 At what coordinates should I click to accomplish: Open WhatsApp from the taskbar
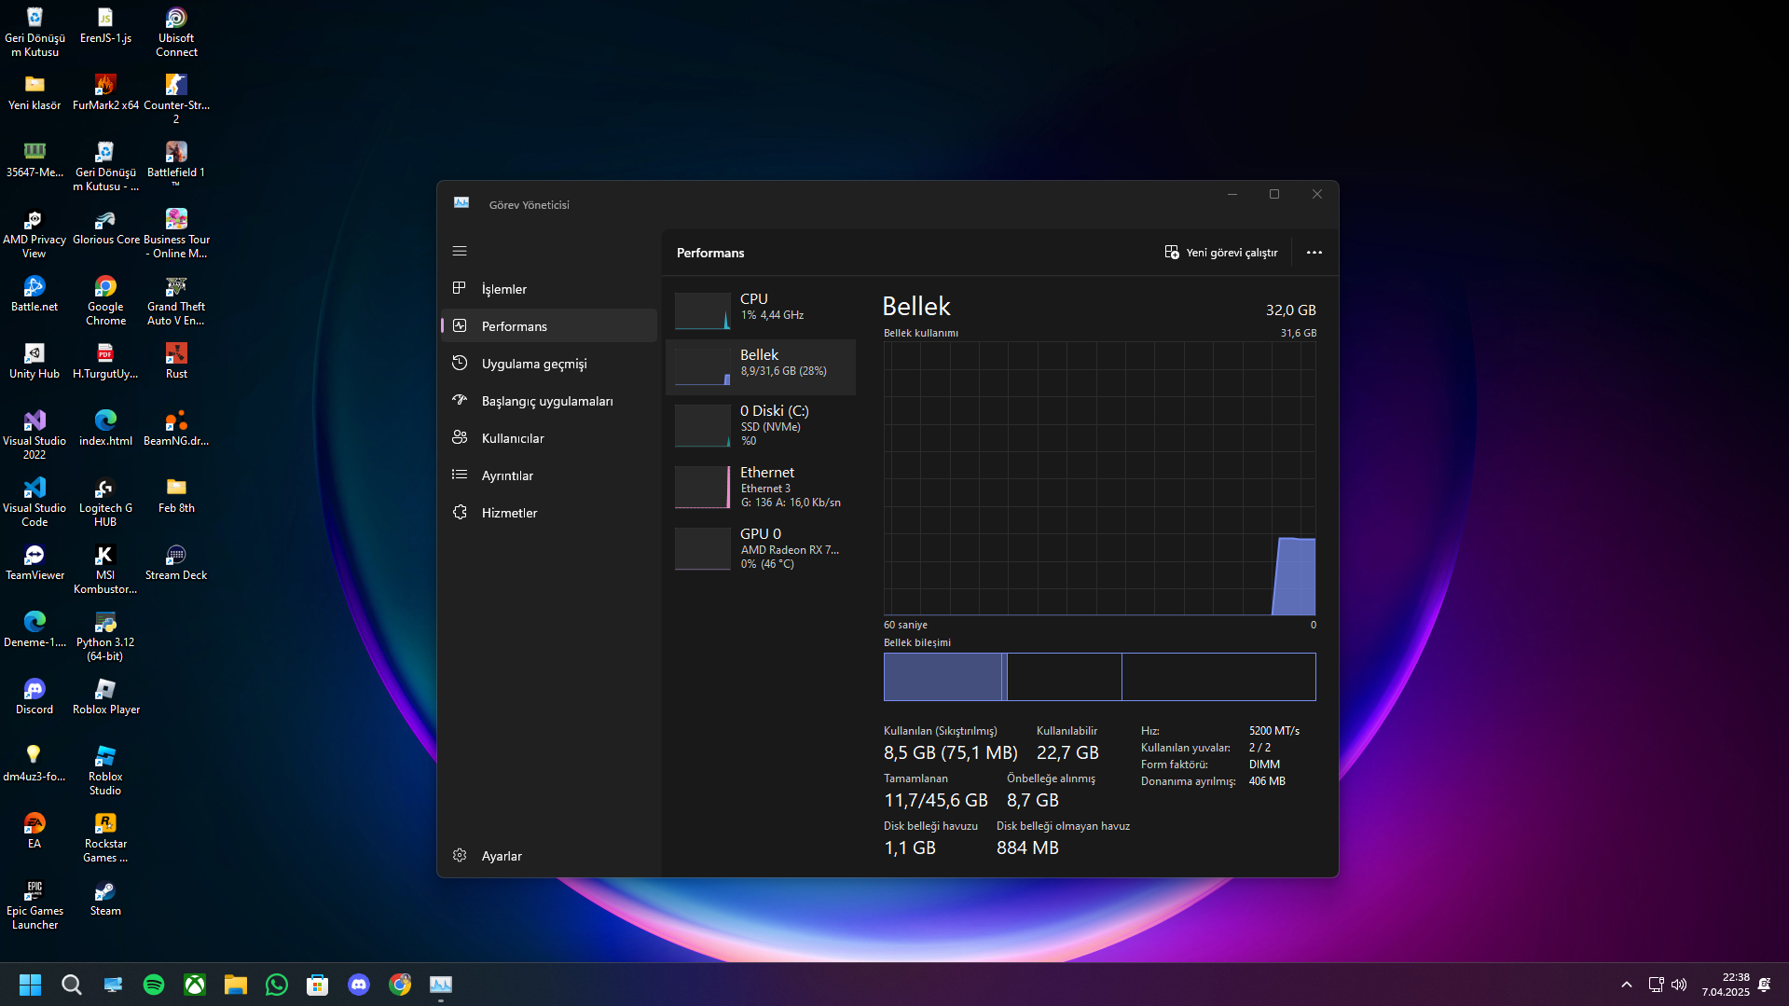277,985
